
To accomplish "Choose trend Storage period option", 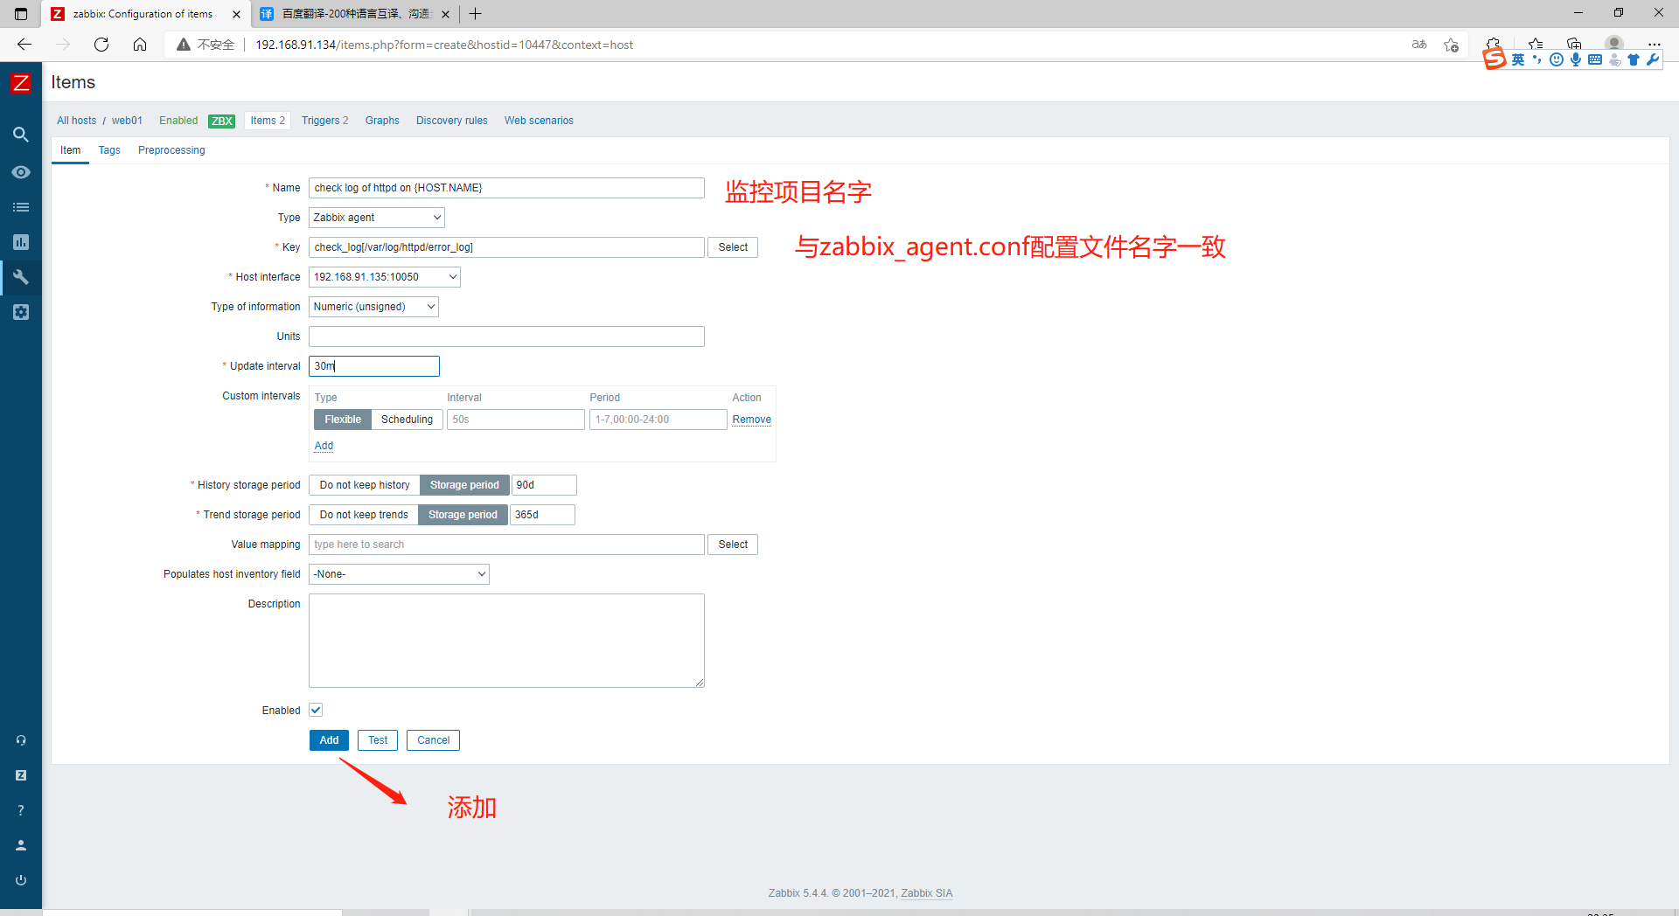I will pos(463,515).
